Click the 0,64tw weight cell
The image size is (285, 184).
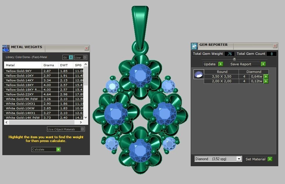(256, 76)
